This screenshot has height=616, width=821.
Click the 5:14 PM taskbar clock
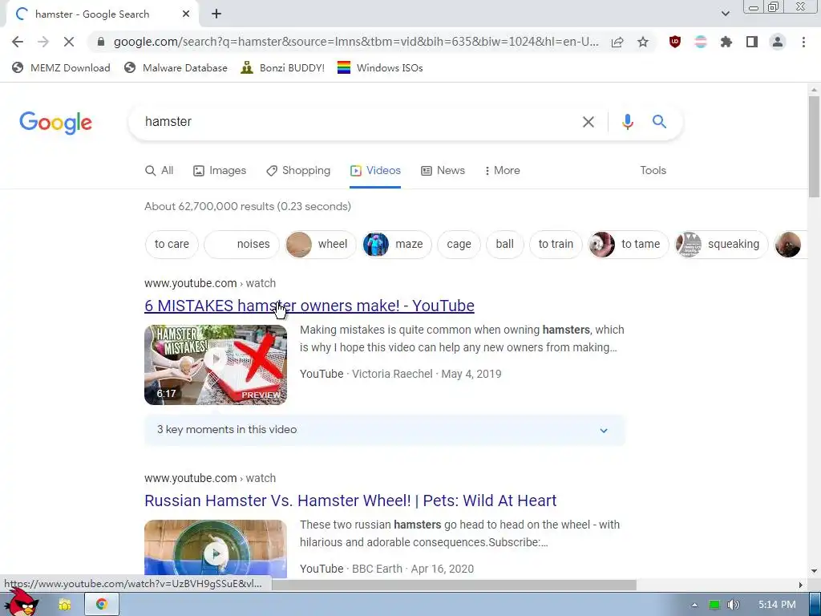777,605
